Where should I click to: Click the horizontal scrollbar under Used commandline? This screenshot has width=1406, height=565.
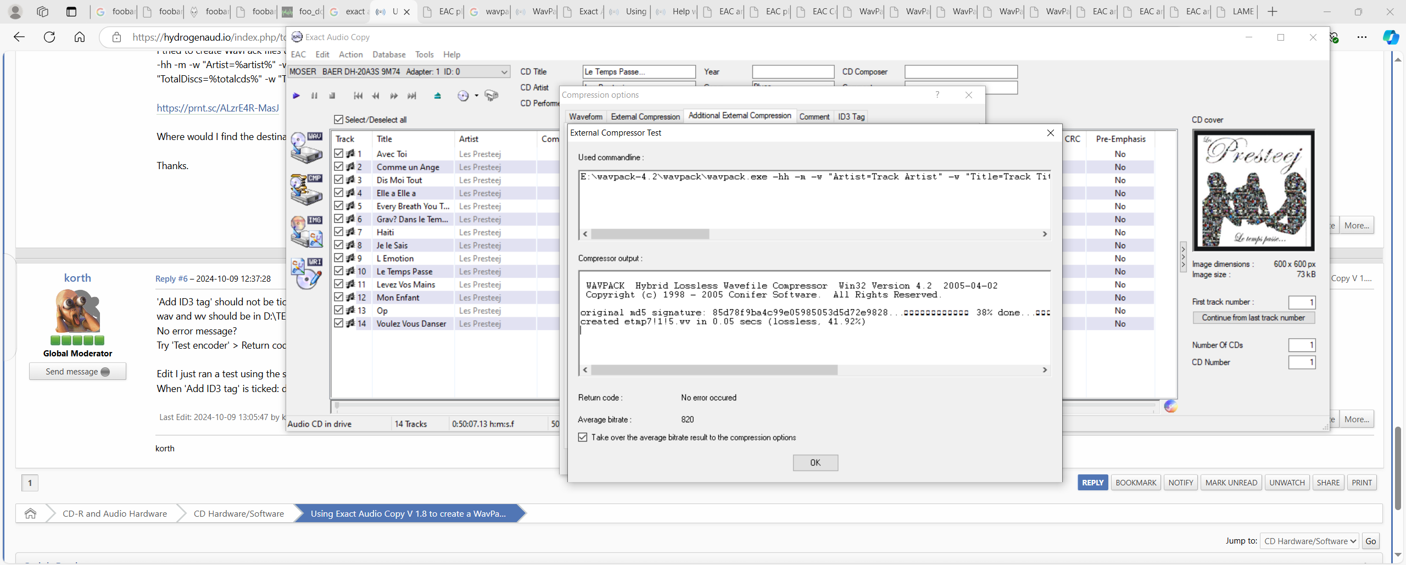[x=650, y=234]
